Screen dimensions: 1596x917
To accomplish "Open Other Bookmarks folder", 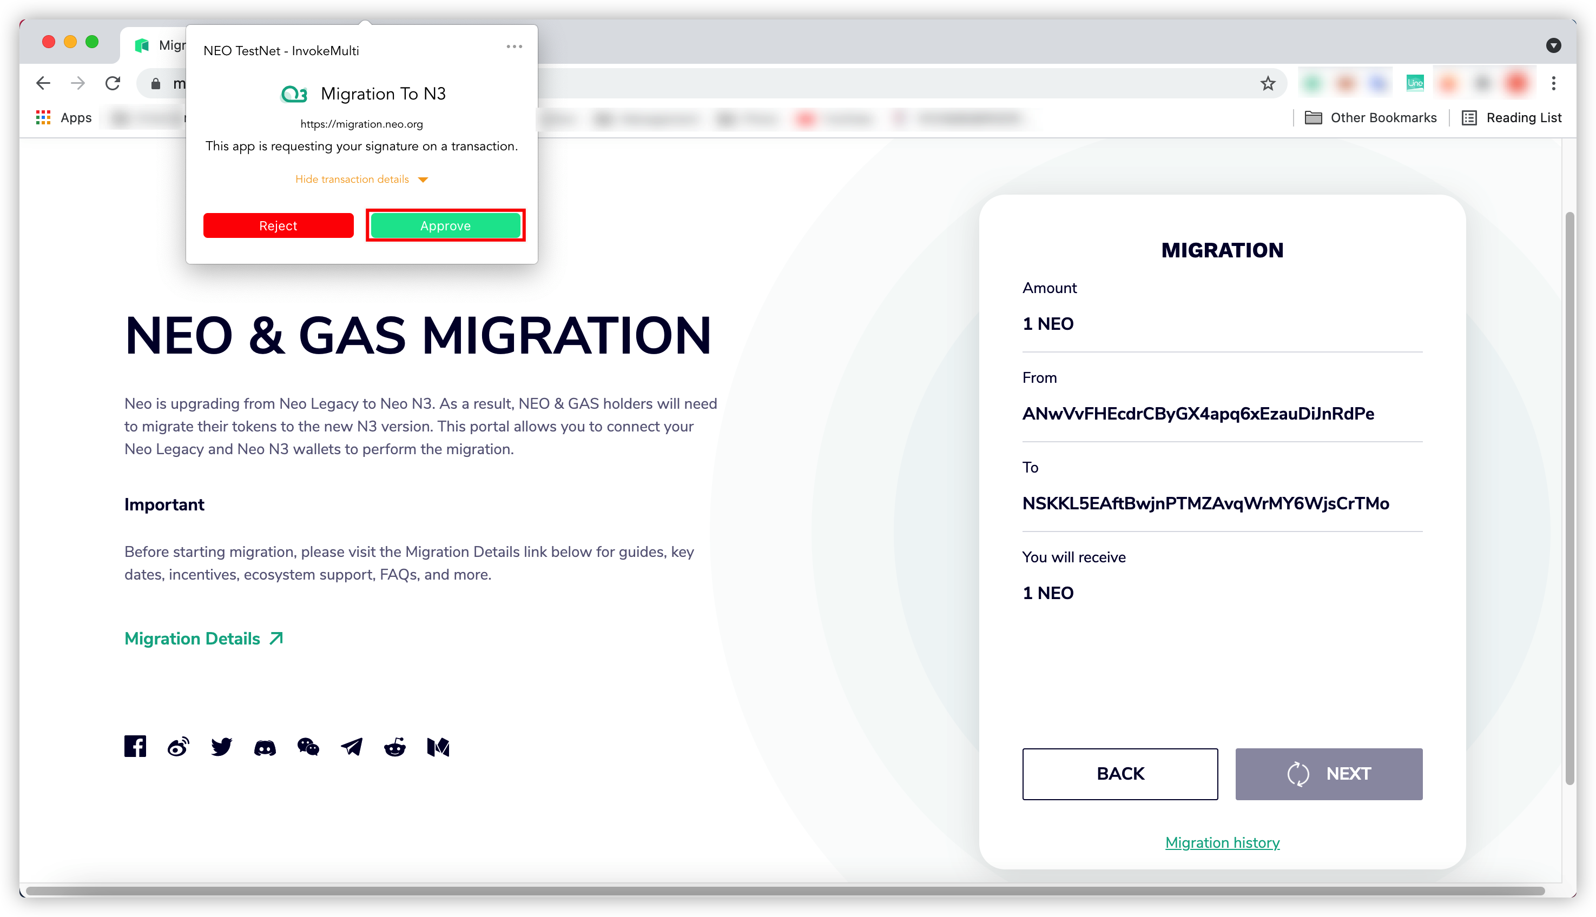I will click(1370, 118).
